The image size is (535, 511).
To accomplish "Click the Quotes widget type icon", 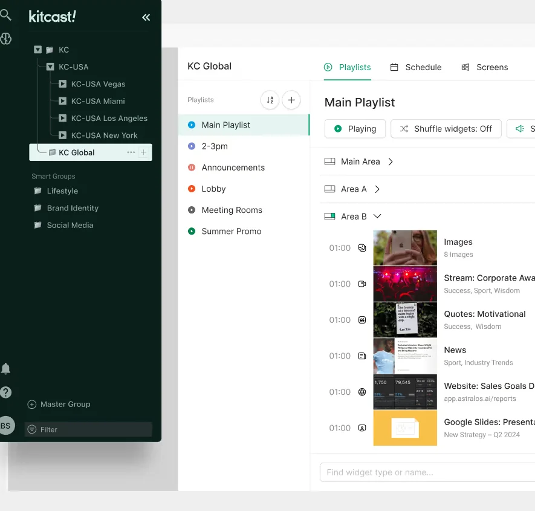I will coord(362,320).
